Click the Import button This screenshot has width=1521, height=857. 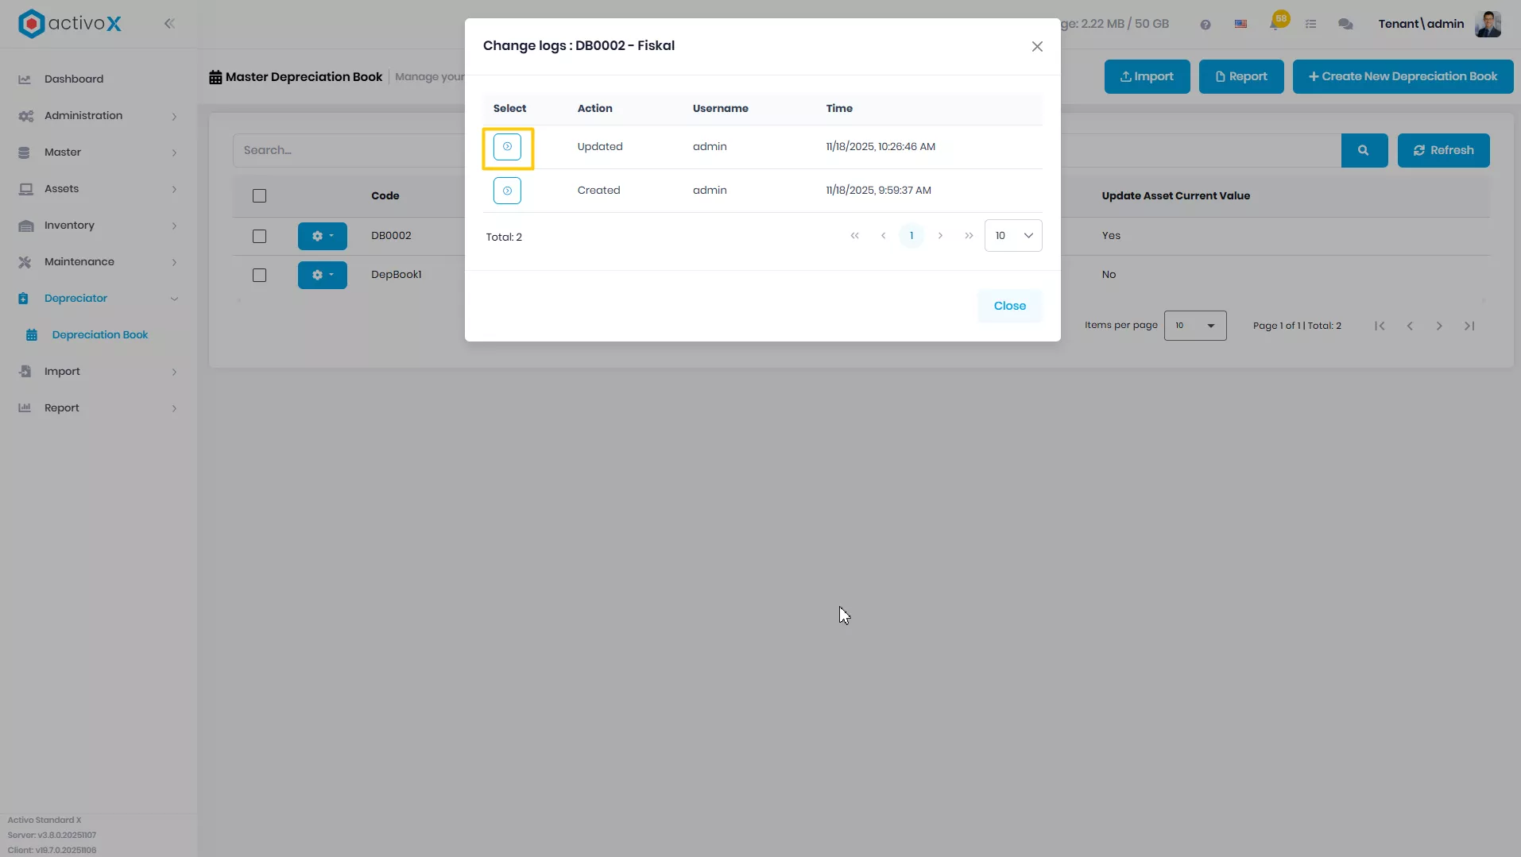tap(1147, 76)
